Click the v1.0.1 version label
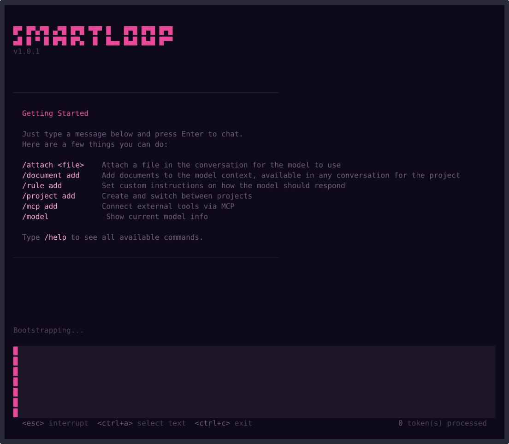509x444 pixels. [x=25, y=51]
